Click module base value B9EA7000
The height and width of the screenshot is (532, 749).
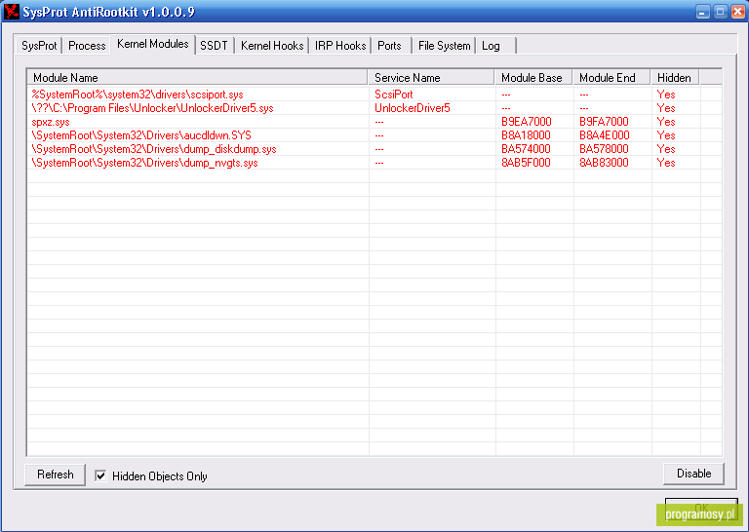coord(526,122)
